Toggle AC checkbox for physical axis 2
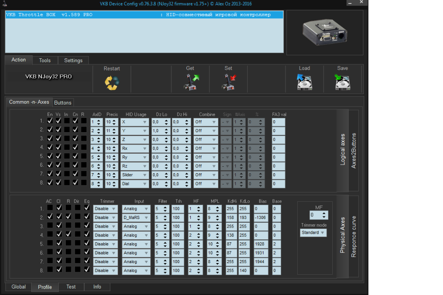Screen dimensions: 443x295 [50, 216]
